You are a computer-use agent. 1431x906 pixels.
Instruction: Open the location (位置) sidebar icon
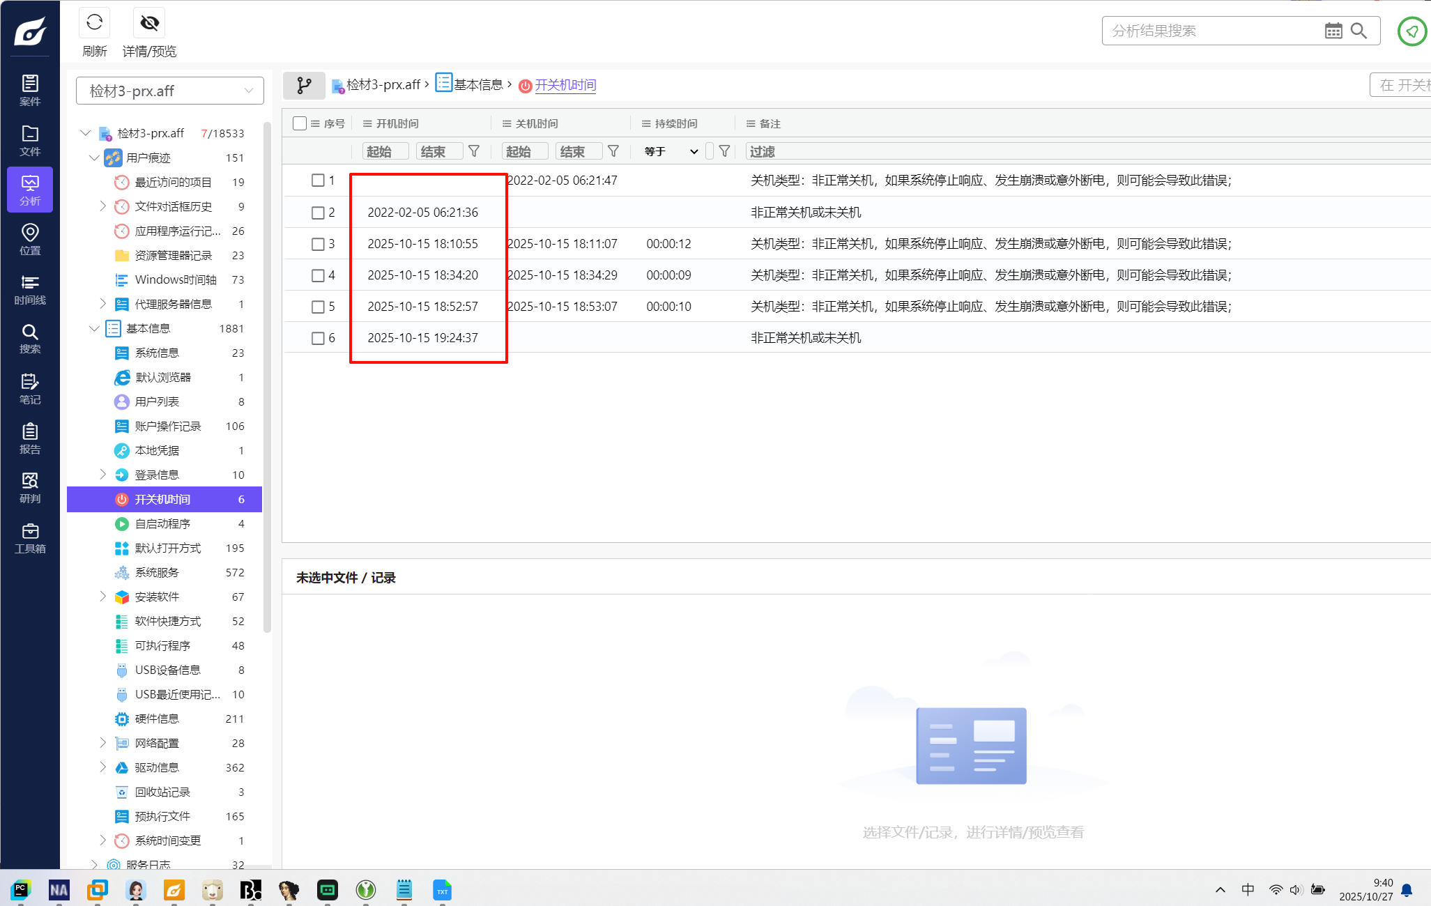pyautogui.click(x=29, y=239)
